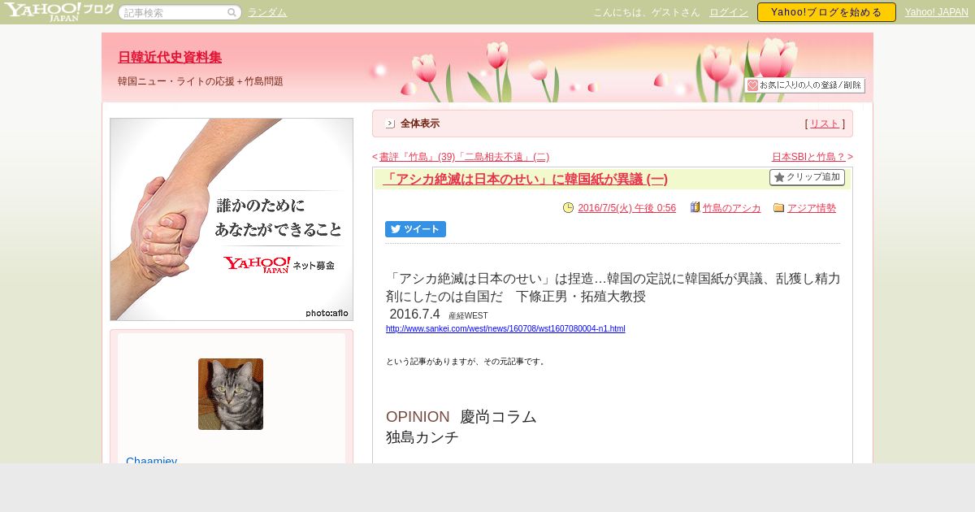Click the Yahoo! JAPAN blog logo
Image resolution: width=975 pixels, height=512 pixels.
click(x=58, y=11)
